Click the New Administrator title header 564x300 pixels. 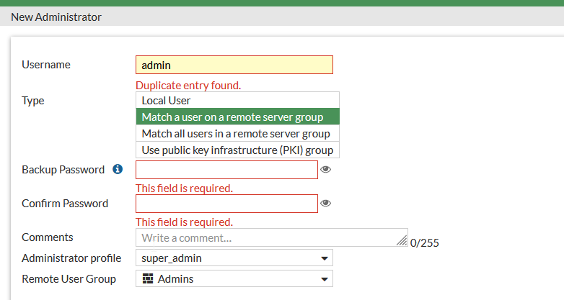pos(56,16)
